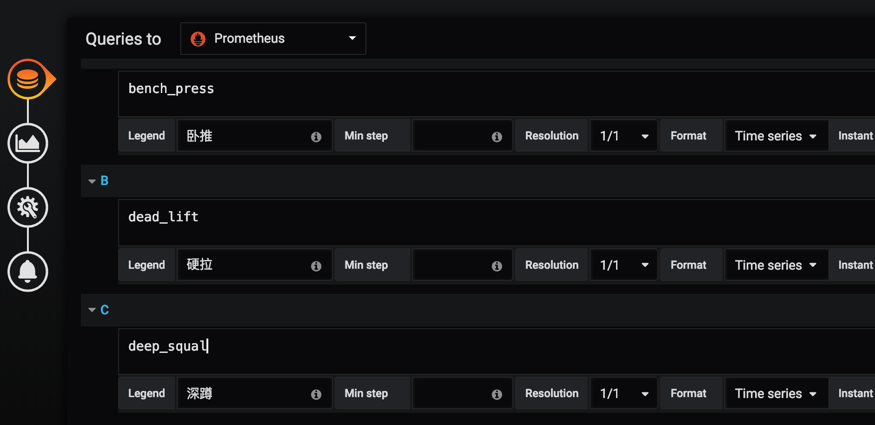Collapse query B row
The width and height of the screenshot is (875, 425).
(92, 181)
